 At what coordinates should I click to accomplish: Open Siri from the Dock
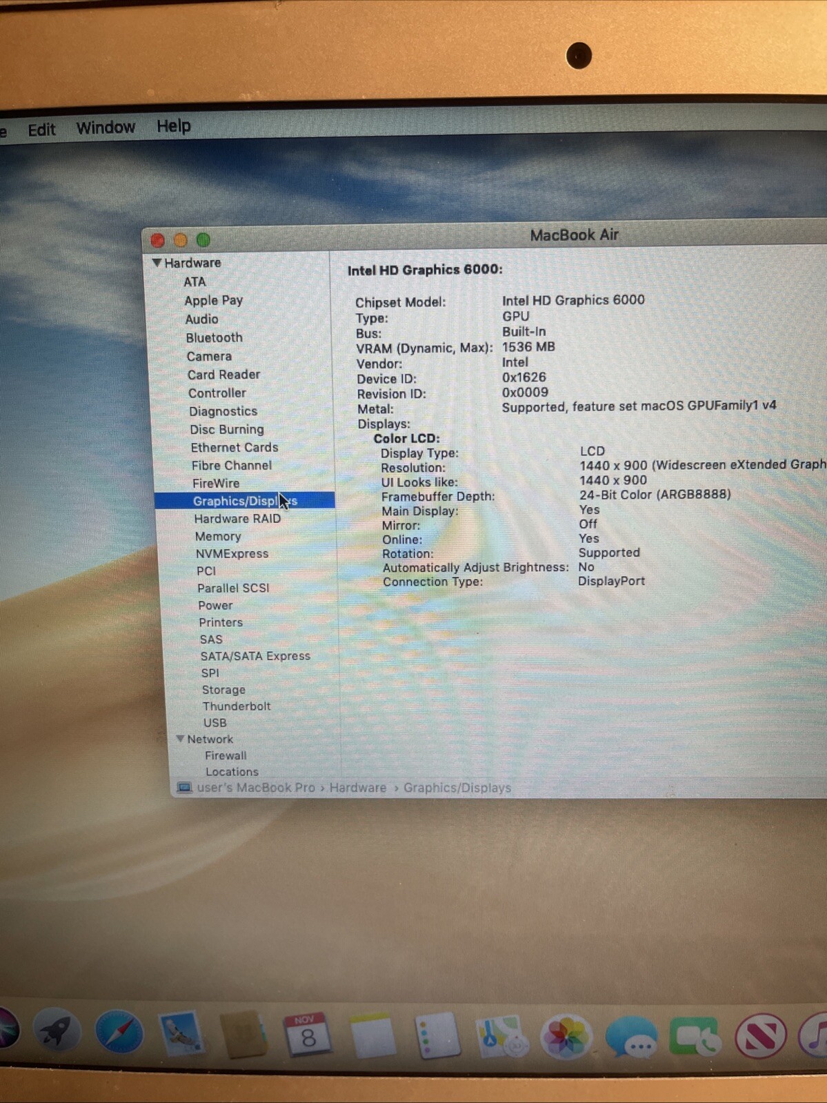pos(8,1030)
